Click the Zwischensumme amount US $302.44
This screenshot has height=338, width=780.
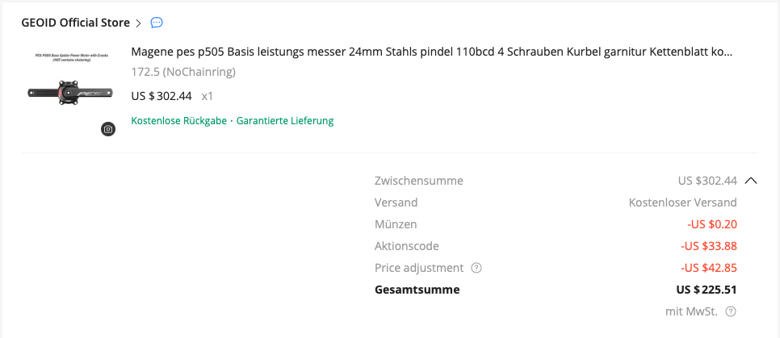coord(707,181)
